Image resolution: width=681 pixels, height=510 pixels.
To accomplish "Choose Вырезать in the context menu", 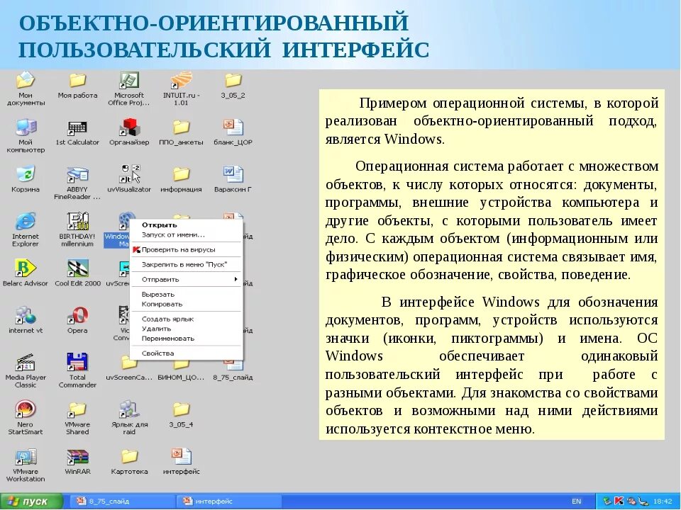I will pos(186,295).
